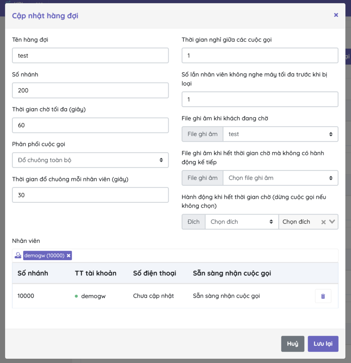
Task: Expand the second Chọn đích chevron dropdown
Action: [332, 222]
